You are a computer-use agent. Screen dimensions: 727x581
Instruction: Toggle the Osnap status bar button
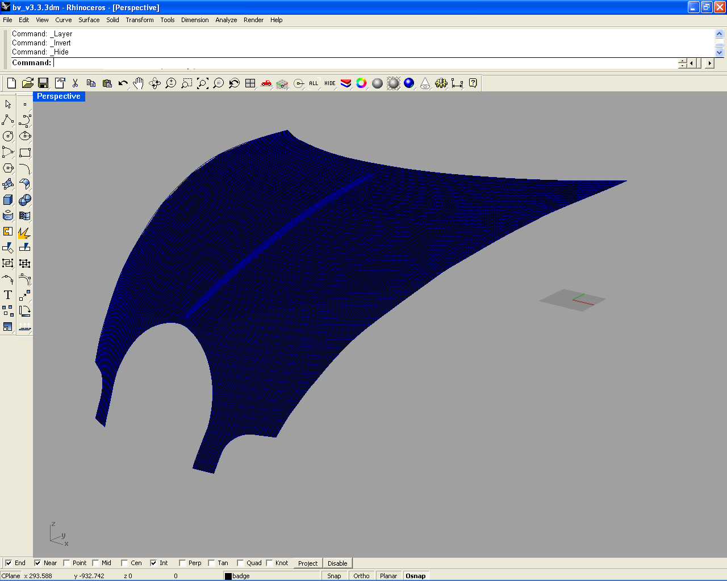(x=416, y=576)
